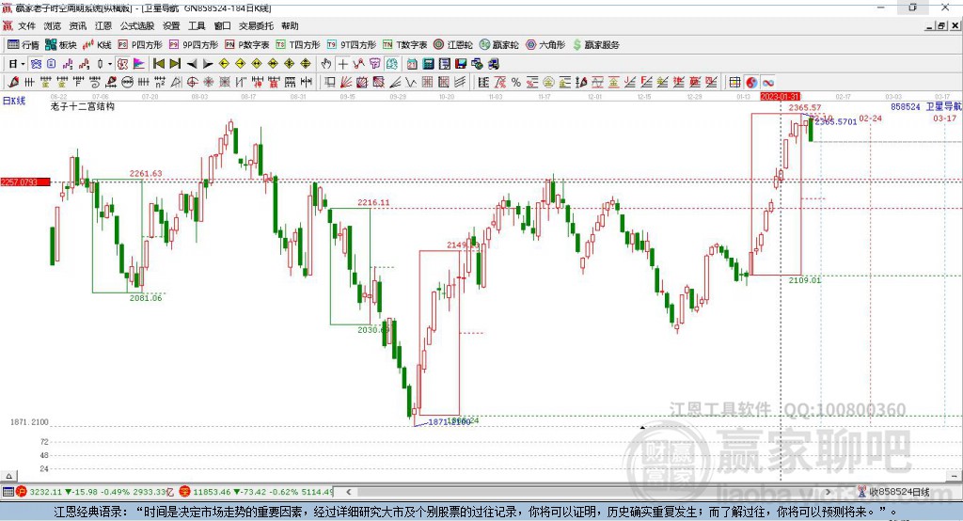Image resolution: width=963 pixels, height=521 pixels.
Task: Open the 浏览 menu
Action: (x=53, y=25)
